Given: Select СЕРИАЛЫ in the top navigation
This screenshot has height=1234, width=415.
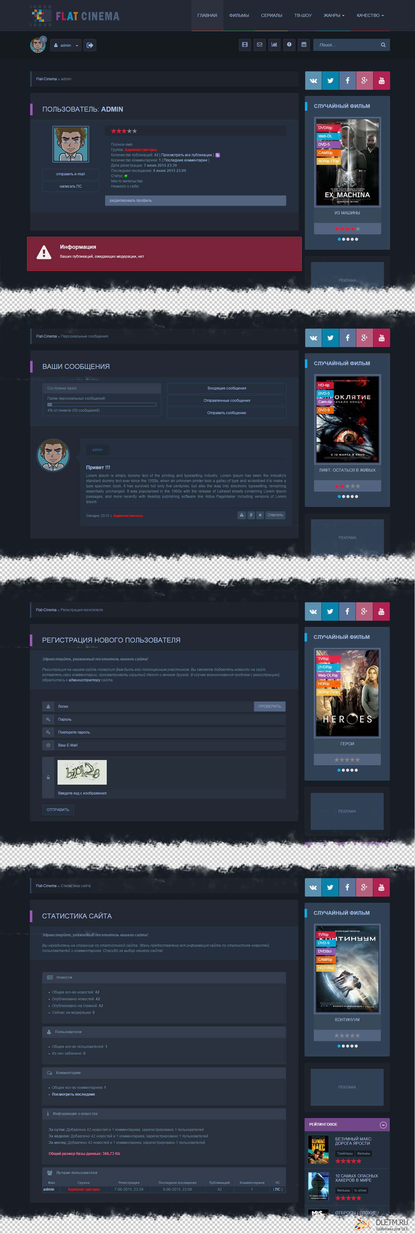Looking at the screenshot, I should click(271, 15).
